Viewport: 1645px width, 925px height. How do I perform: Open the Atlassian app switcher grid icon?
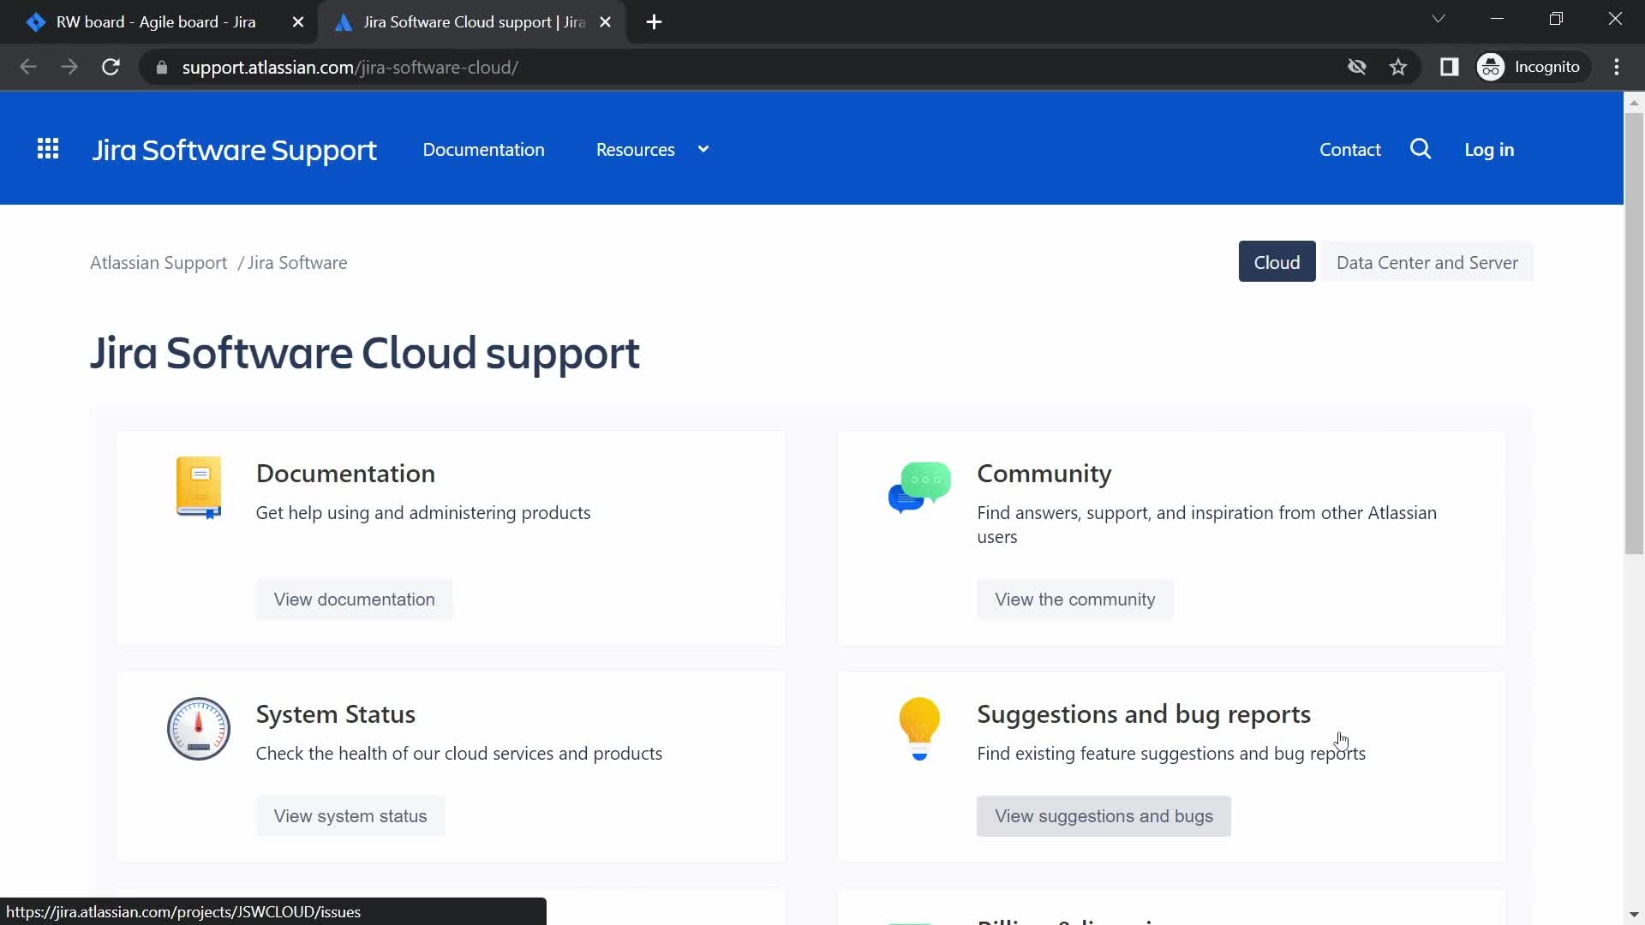[48, 149]
